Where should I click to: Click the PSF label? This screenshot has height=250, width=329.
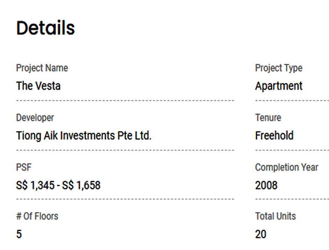point(24,167)
